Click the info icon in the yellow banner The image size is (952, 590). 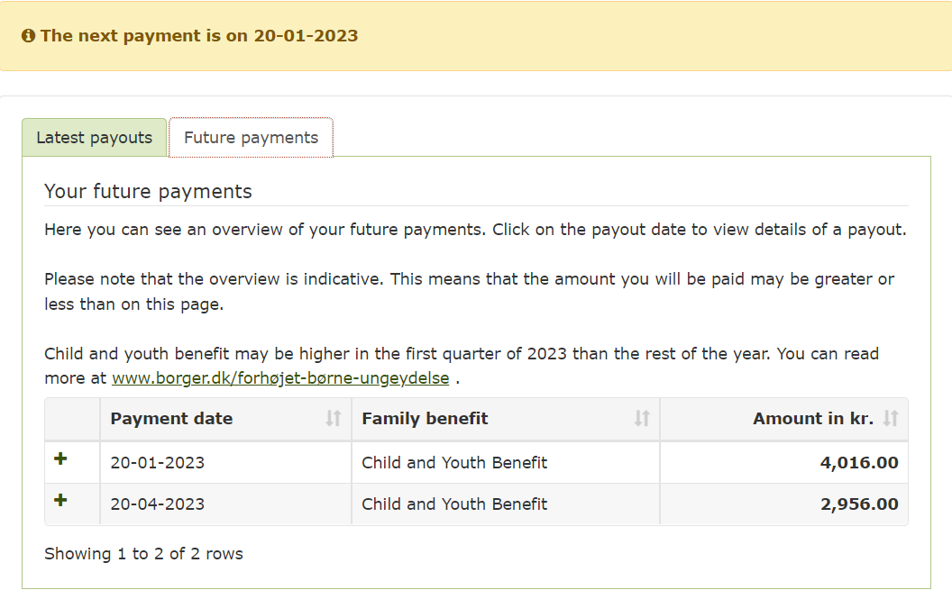coord(28,36)
